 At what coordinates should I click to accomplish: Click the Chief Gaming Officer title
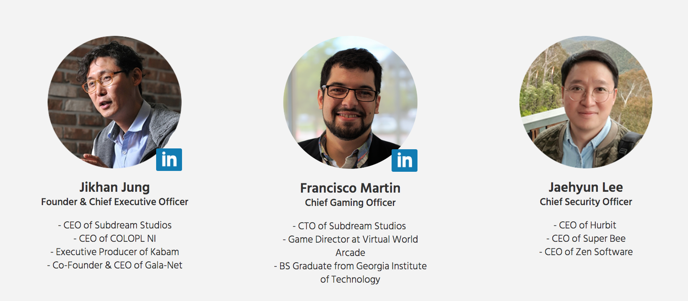point(350,203)
